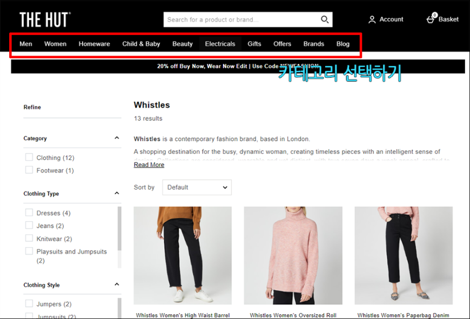Click the search magnifier icon
This screenshot has width=470, height=319.
[325, 20]
